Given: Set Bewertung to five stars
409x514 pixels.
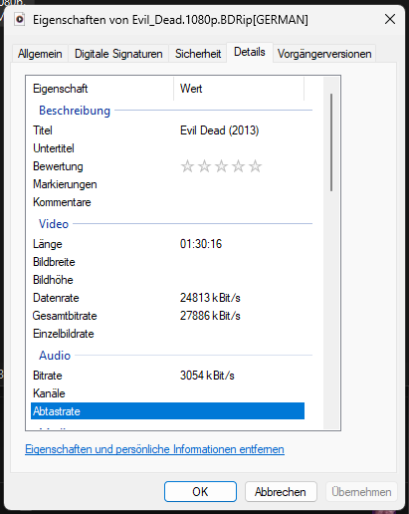Looking at the screenshot, I should point(255,166).
